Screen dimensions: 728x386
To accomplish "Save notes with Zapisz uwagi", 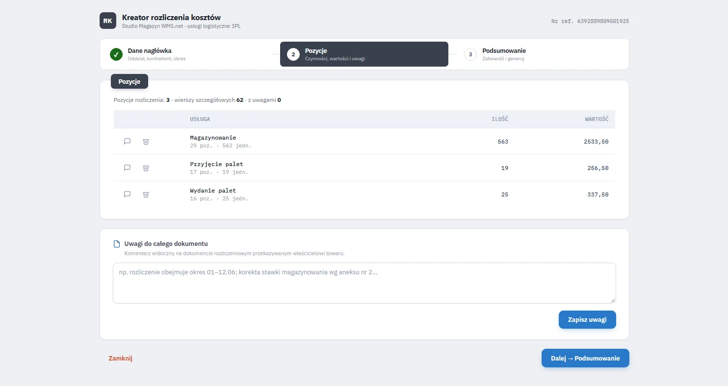I will [x=587, y=320].
